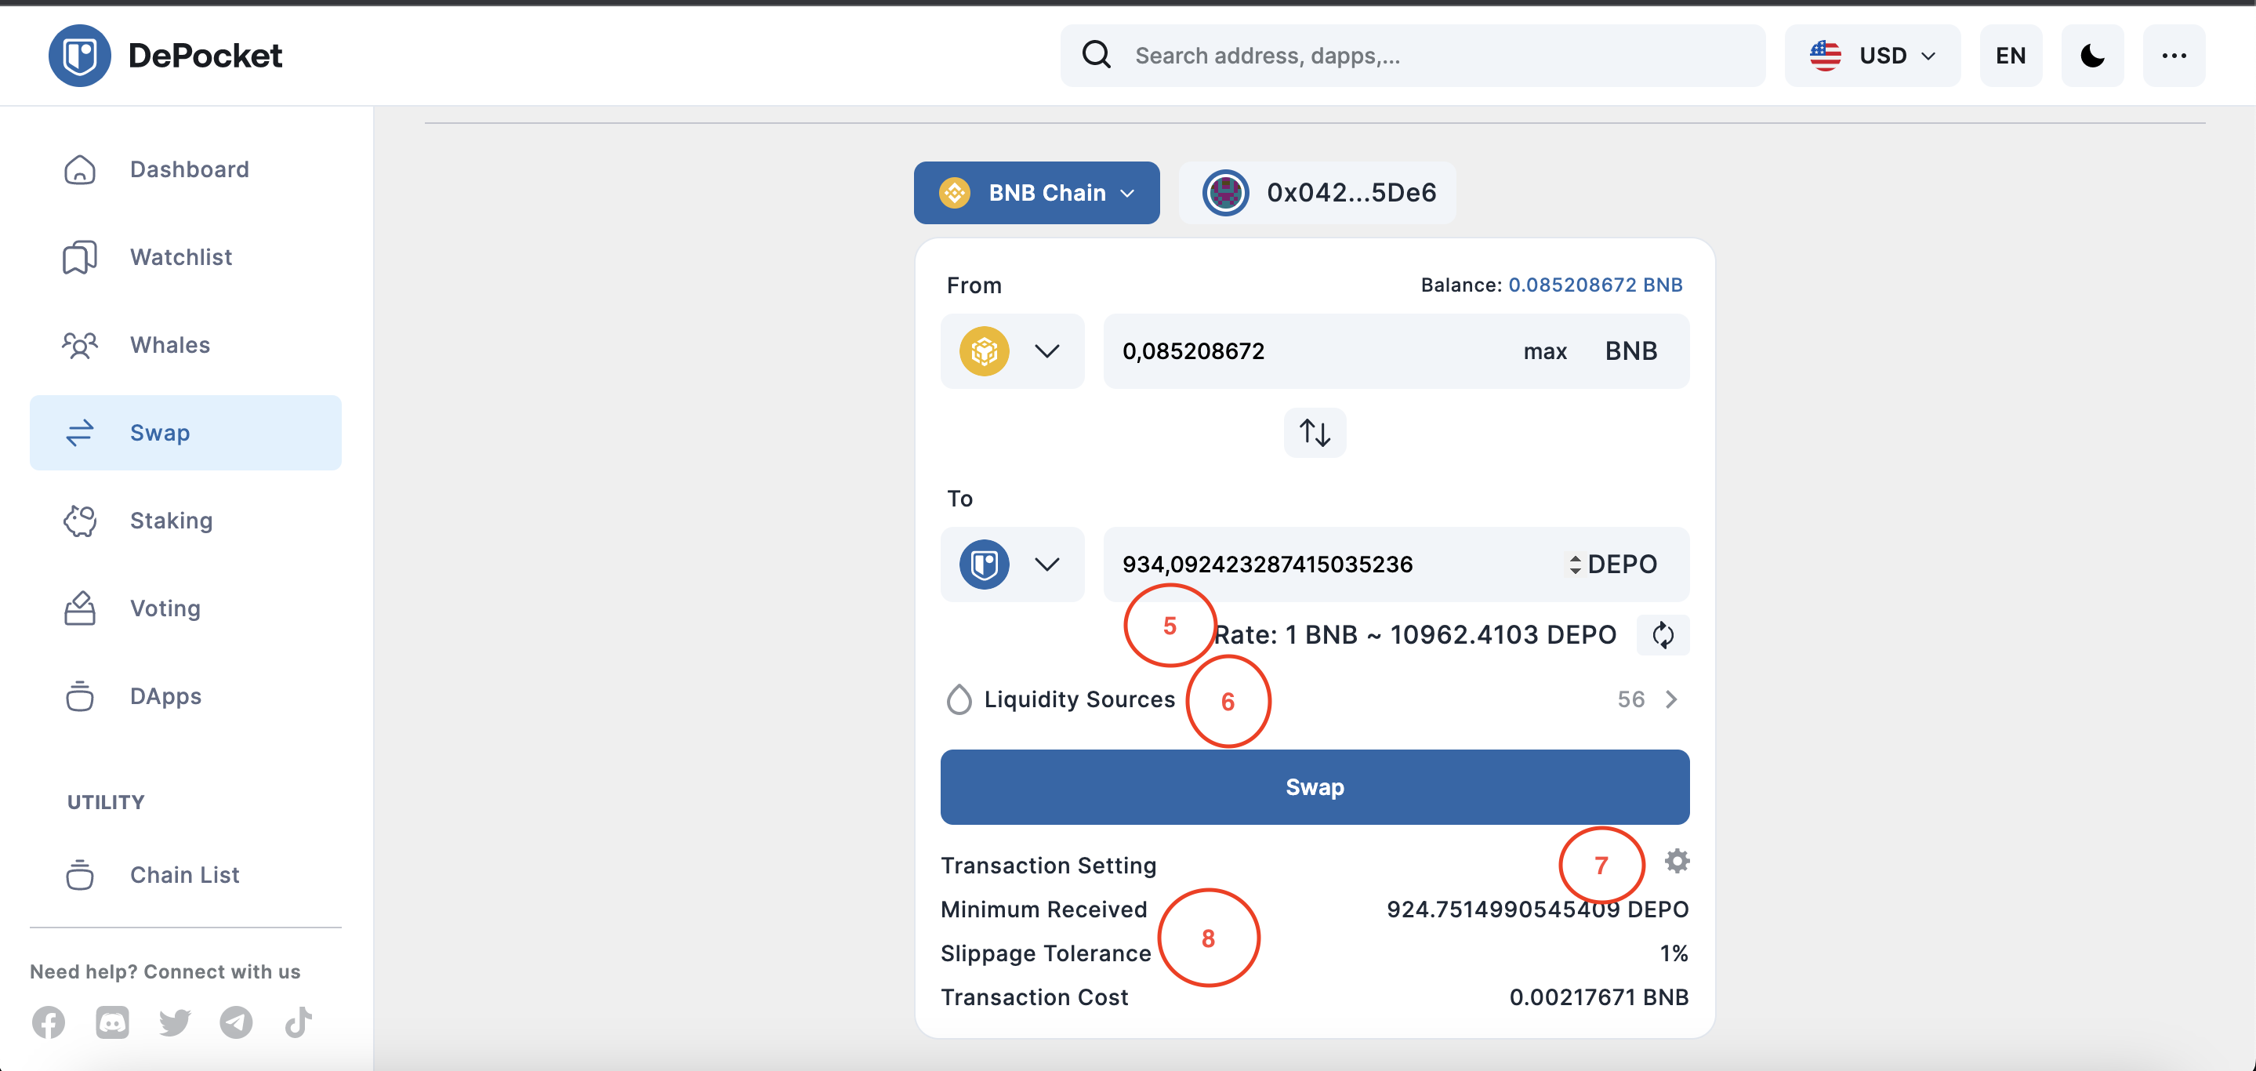Go to Voting menu item
This screenshot has height=1071, width=2256.
pos(186,608)
